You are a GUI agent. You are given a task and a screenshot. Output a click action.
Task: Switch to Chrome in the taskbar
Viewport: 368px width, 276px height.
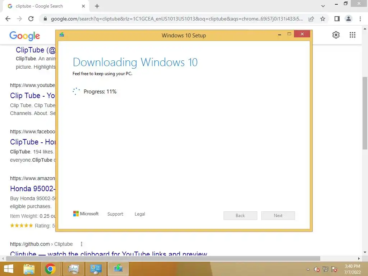pos(50,269)
